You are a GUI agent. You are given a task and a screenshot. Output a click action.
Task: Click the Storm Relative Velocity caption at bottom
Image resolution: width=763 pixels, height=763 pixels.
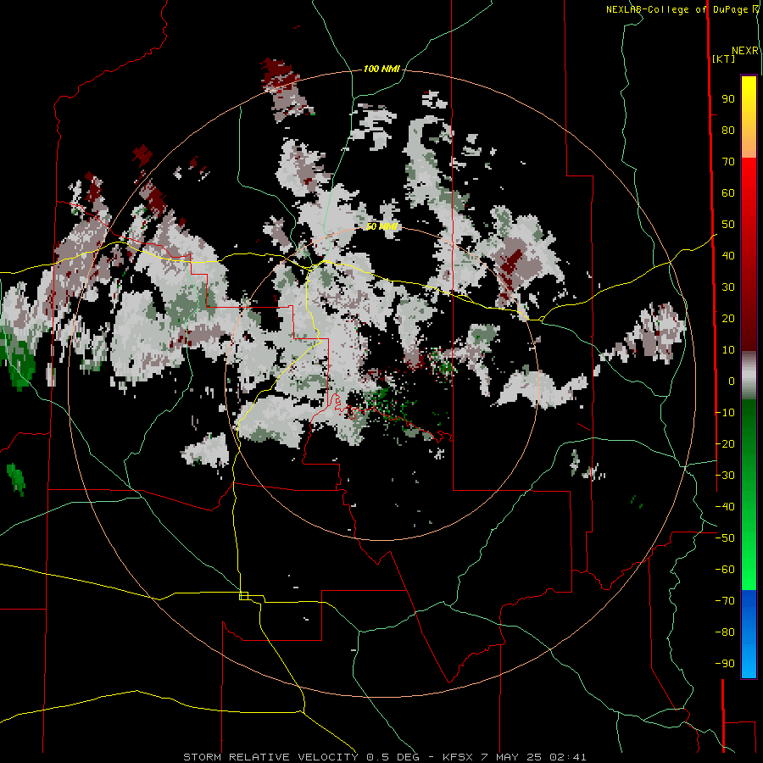(385, 757)
